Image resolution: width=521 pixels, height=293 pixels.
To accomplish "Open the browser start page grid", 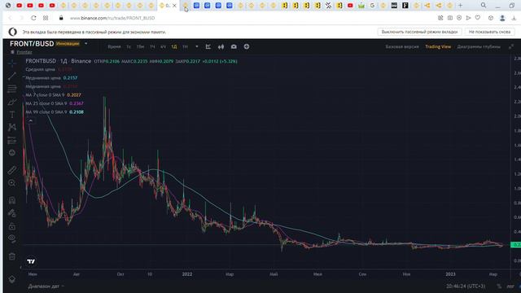I will (46, 18).
